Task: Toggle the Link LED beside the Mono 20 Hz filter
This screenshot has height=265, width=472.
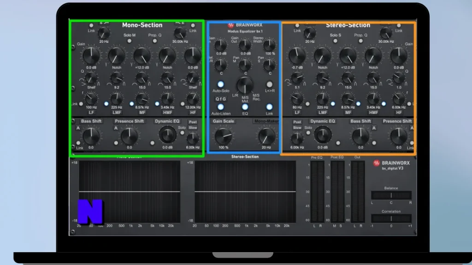Action: pos(91,26)
